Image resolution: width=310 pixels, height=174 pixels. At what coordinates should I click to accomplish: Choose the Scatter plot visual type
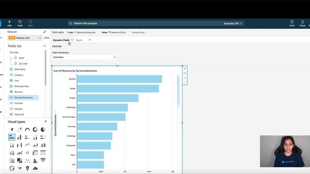coord(27,160)
